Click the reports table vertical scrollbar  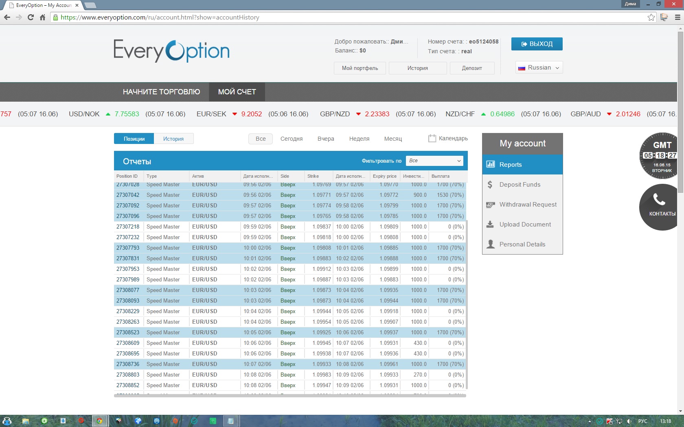tap(466, 285)
